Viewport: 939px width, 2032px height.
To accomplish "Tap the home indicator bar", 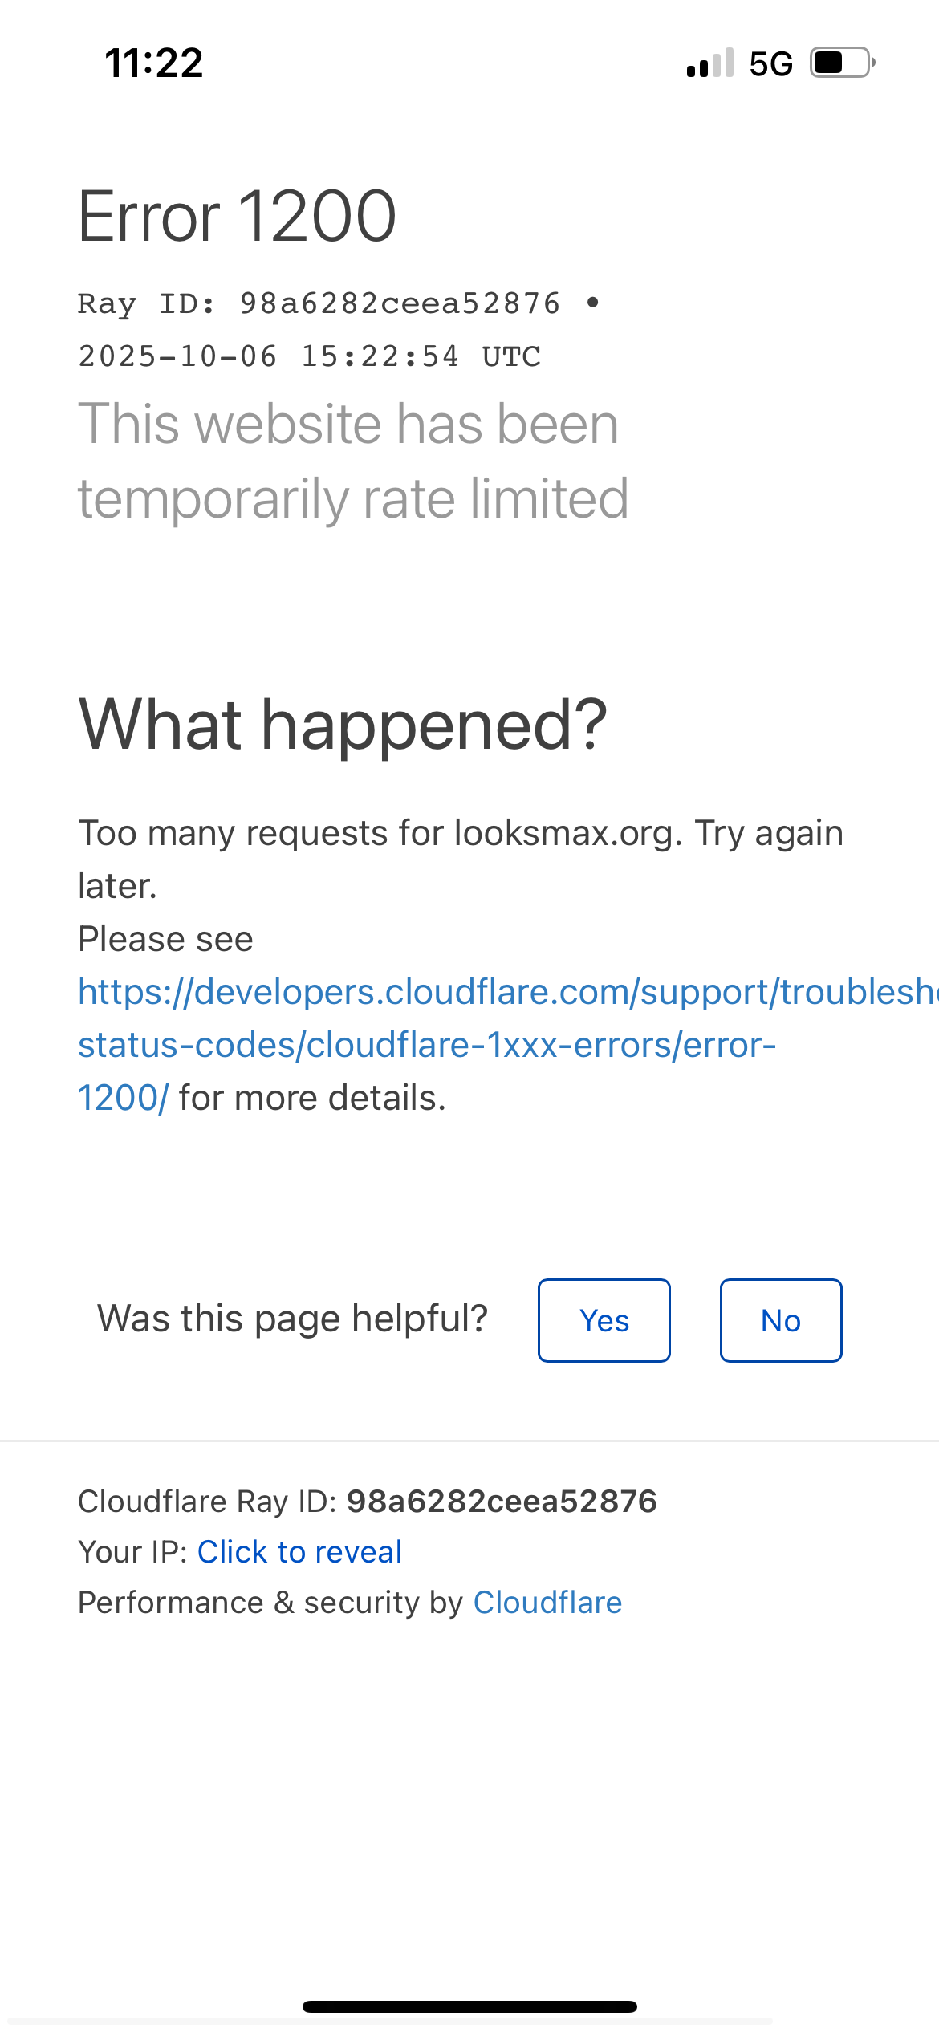I will 469,2006.
